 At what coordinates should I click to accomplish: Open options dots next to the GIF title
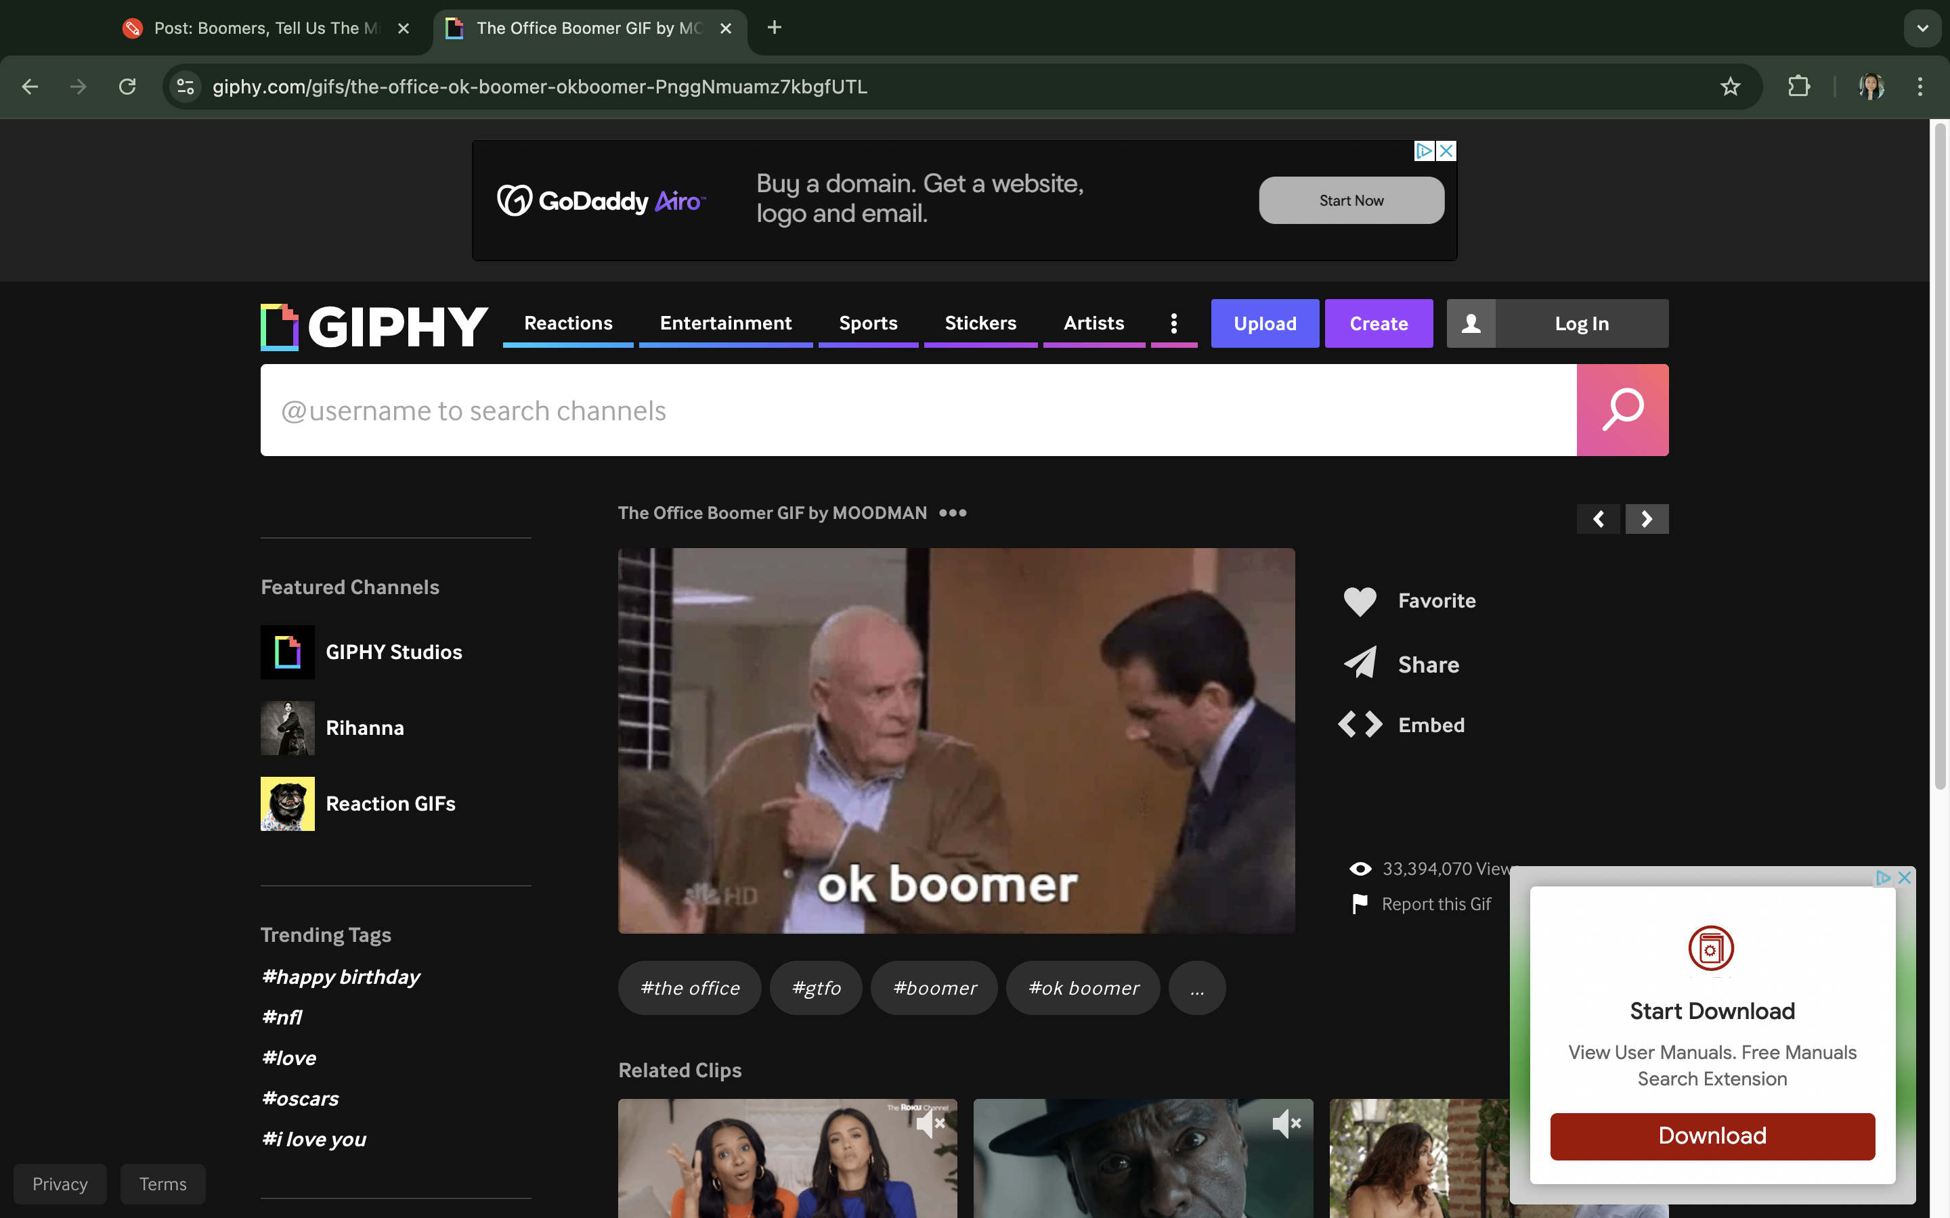point(953,513)
